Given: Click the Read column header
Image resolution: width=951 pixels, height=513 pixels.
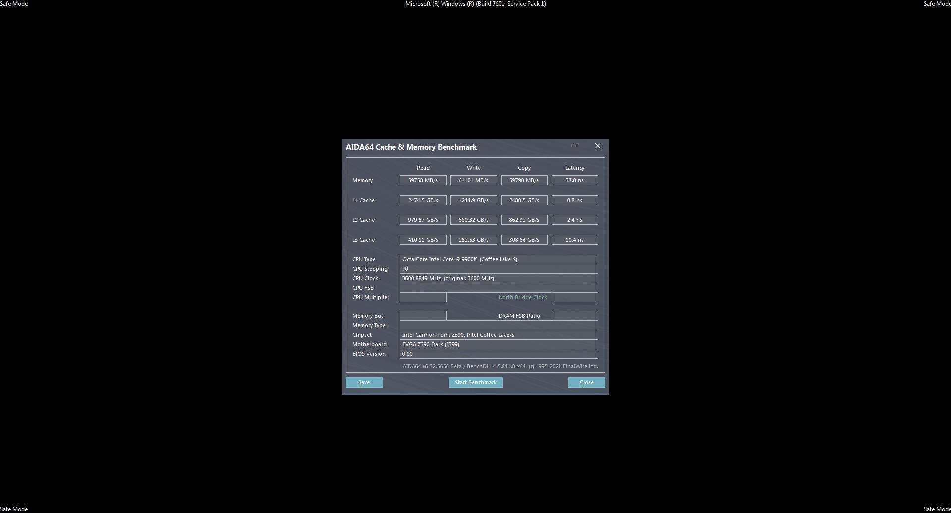Looking at the screenshot, I should coord(423,168).
